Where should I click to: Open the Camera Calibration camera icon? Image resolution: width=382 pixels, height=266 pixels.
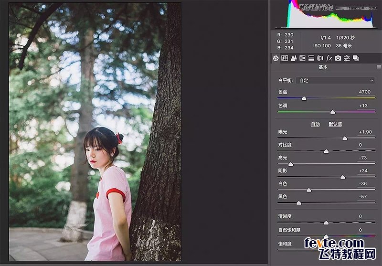click(338, 58)
